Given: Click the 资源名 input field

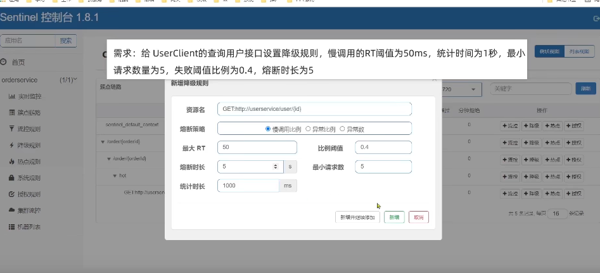Looking at the screenshot, I should click(314, 109).
